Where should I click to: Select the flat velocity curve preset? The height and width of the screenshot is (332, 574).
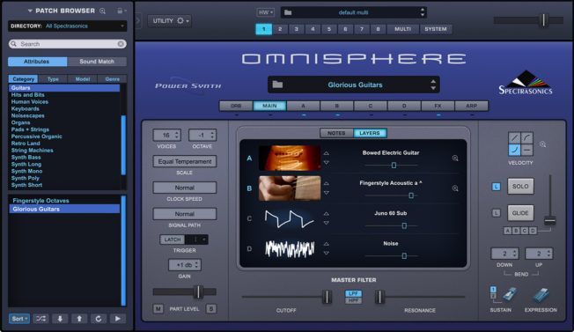[526, 150]
